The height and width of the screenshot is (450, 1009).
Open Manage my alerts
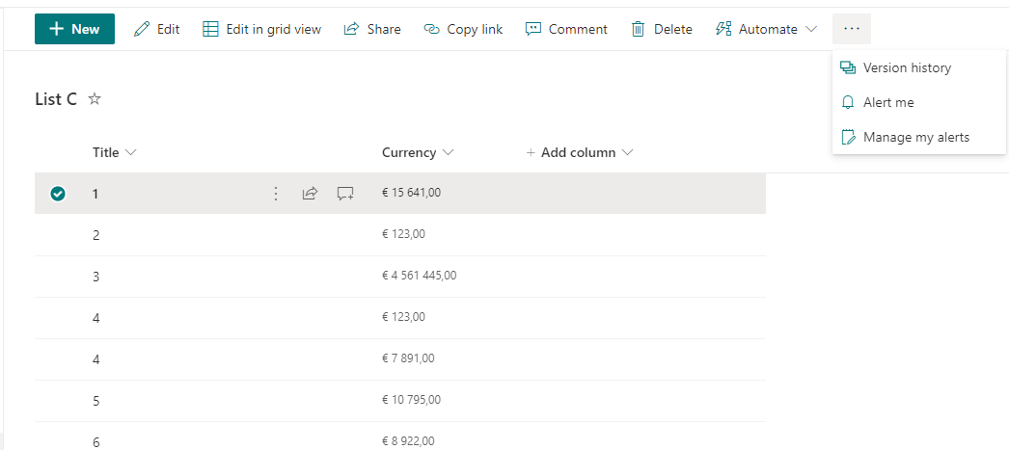click(x=915, y=137)
